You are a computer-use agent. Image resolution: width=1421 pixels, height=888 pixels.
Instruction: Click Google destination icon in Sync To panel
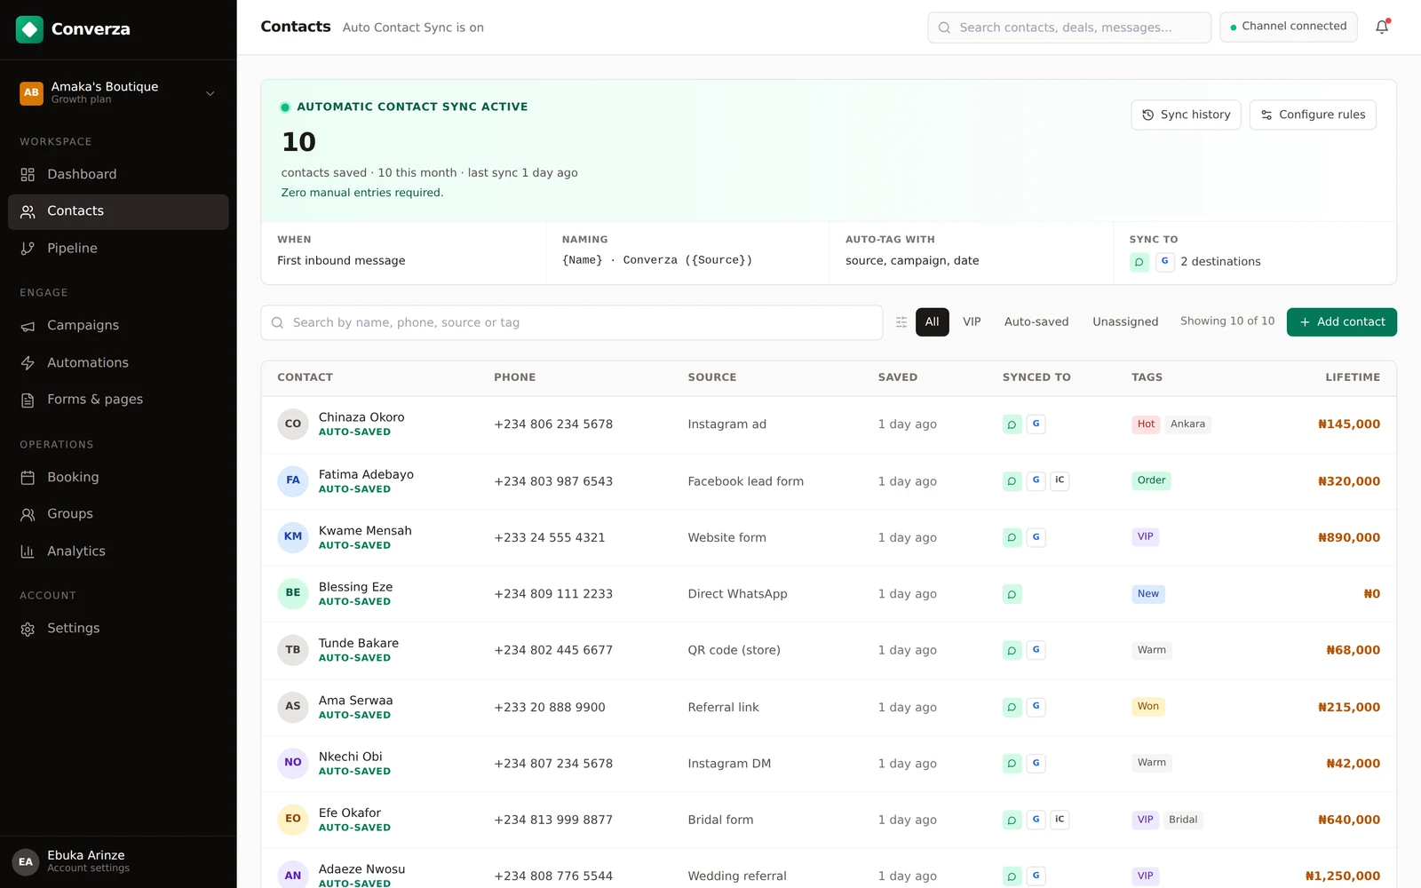coord(1164,261)
